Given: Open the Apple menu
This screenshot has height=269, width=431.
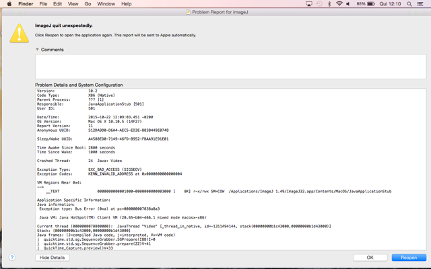Looking at the screenshot, I should coord(9,4).
